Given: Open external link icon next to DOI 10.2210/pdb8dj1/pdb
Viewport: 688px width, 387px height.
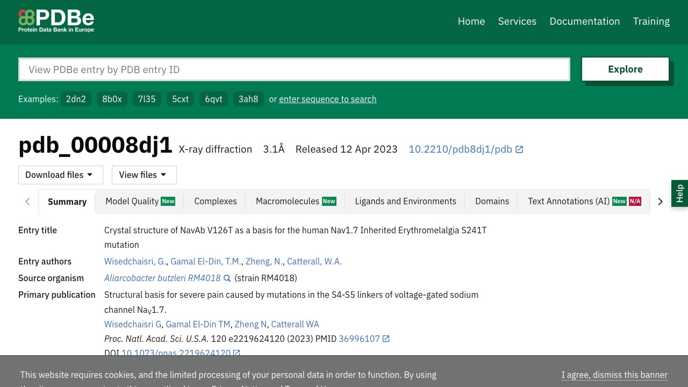Looking at the screenshot, I should pyautogui.click(x=519, y=149).
